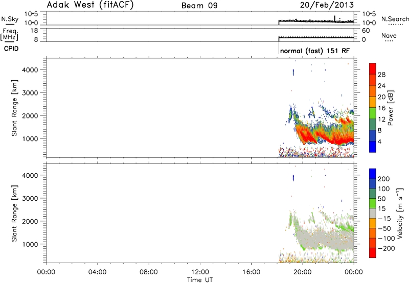
Task: Click the '04:00' time tick label
Action: coord(97,272)
